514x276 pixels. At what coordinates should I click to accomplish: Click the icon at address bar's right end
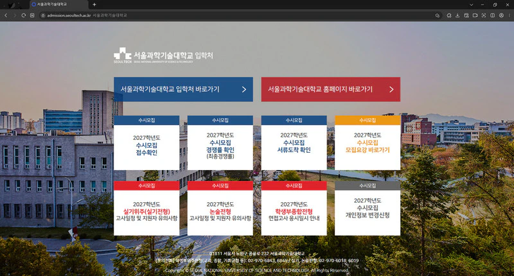pos(438,15)
